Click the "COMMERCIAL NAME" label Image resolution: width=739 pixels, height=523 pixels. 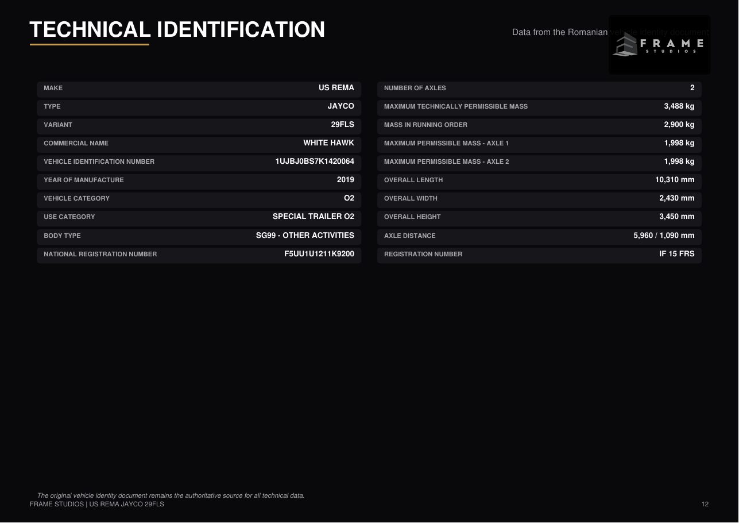tap(76, 143)
